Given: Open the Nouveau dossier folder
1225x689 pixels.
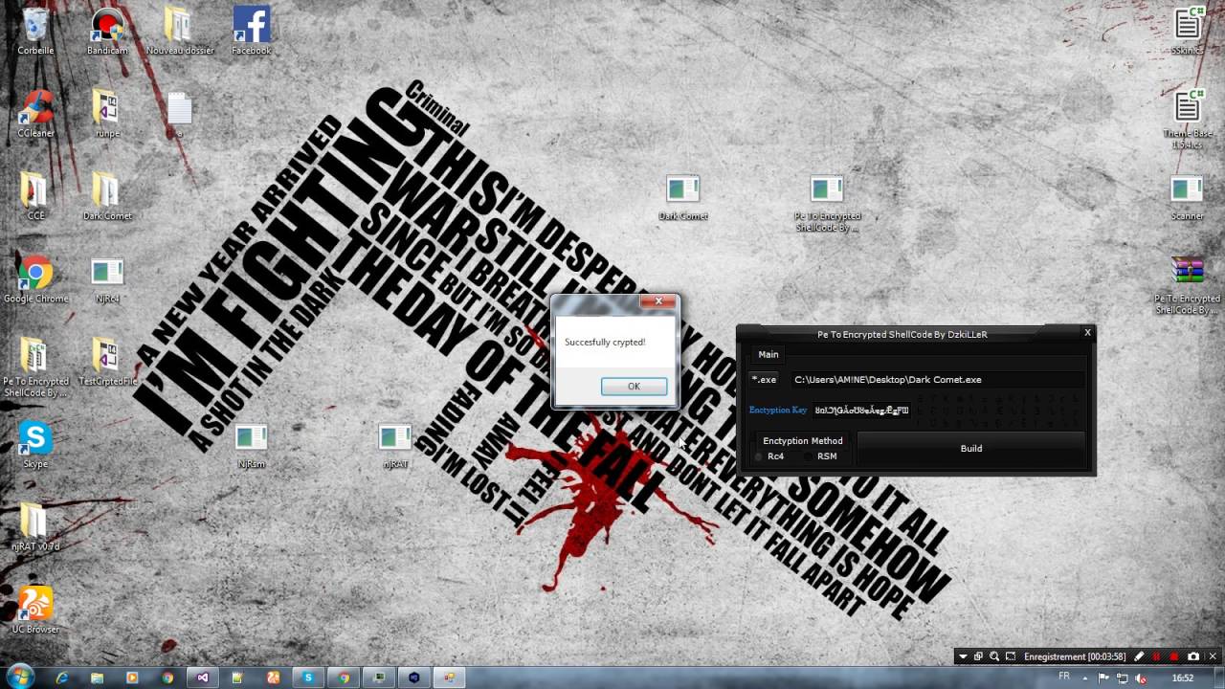Looking at the screenshot, I should coord(180,32).
